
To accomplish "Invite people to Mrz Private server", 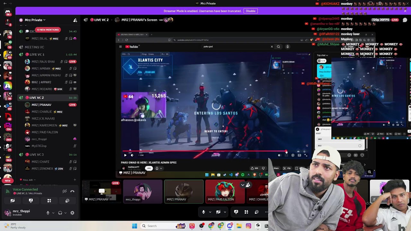I will pyautogui.click(x=75, y=20).
